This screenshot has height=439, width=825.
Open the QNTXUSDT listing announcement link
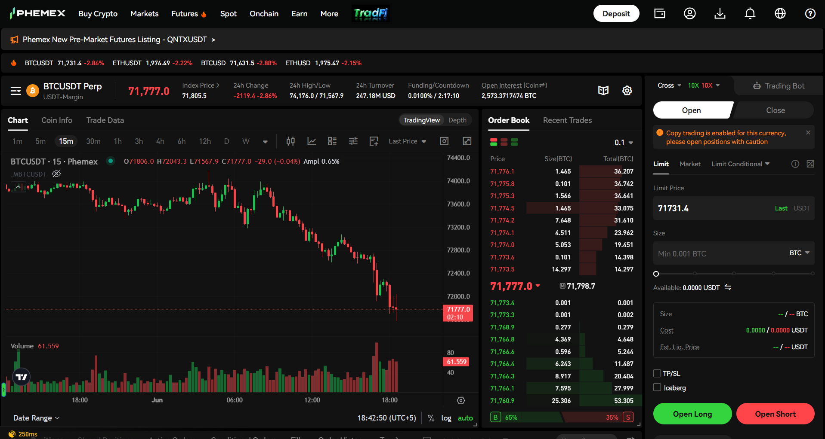[119, 40]
